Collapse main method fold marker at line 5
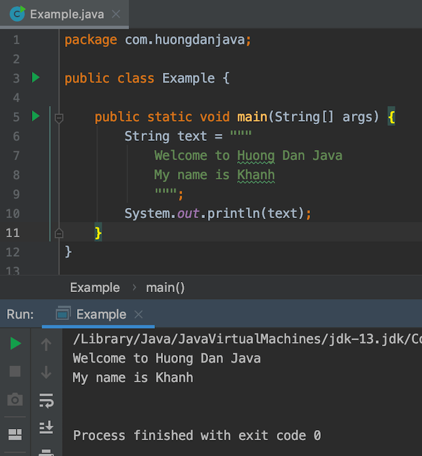The image size is (422, 456). point(59,118)
